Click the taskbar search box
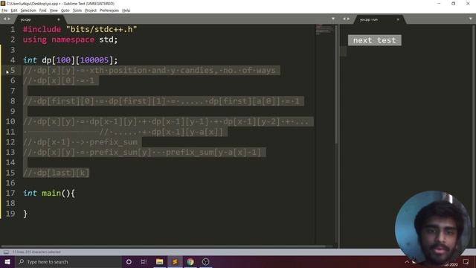Viewport: 476px width, 268px height. [68, 261]
